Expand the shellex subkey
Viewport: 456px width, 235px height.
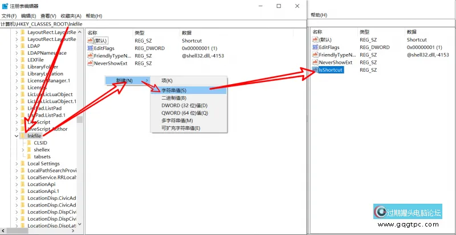coord(22,150)
